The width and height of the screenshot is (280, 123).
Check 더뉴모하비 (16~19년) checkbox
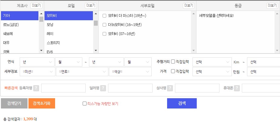(x=104, y=25)
